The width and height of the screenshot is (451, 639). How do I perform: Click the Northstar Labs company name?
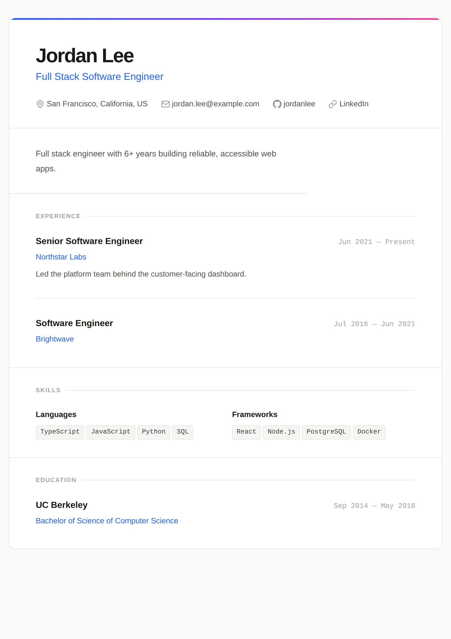coord(61,257)
